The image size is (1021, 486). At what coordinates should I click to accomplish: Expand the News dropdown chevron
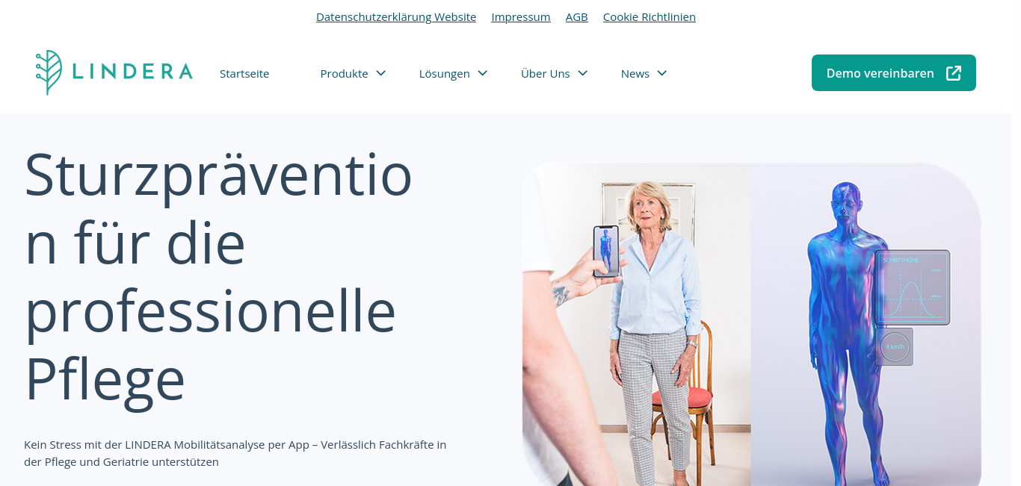click(x=661, y=73)
